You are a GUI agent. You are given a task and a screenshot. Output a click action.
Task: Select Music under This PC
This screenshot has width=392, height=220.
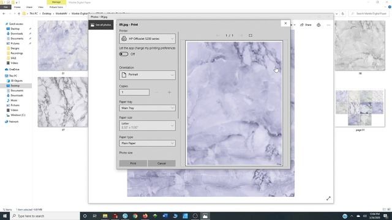pos(13,100)
